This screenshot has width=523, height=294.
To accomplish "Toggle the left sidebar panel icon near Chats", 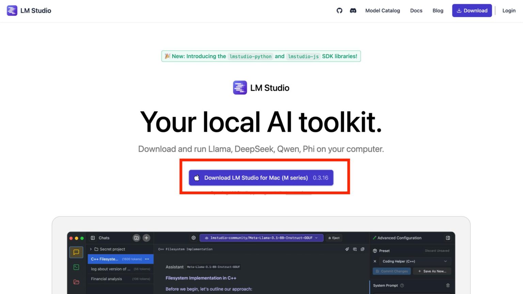I will tap(93, 238).
